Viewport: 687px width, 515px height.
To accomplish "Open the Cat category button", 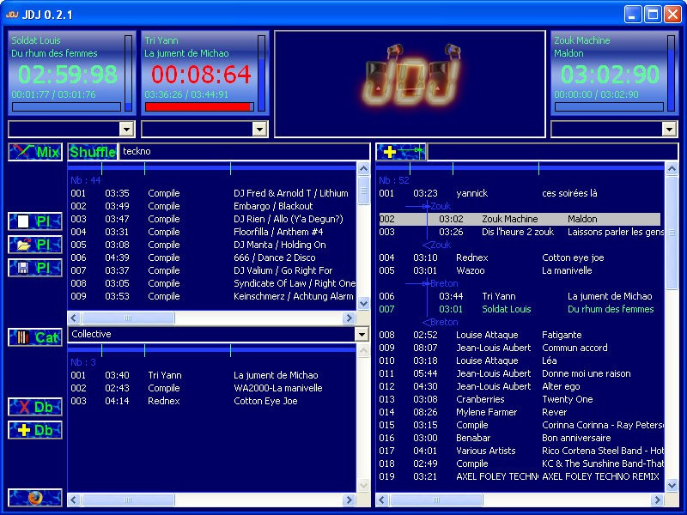I will [x=35, y=337].
